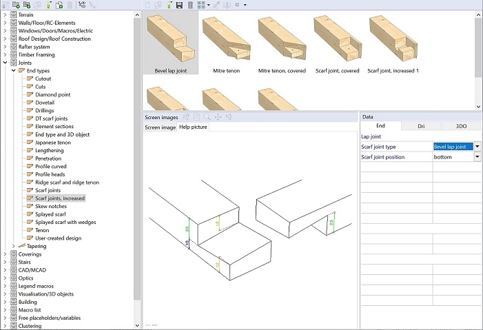The width and height of the screenshot is (483, 330).
Task: Click the Splayed scarf beam icon
Action: [x=30, y=214]
